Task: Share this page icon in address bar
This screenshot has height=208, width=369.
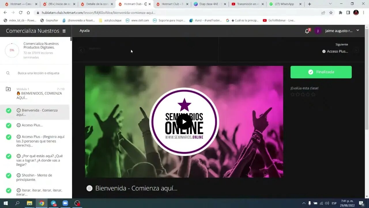Action: tap(323, 13)
